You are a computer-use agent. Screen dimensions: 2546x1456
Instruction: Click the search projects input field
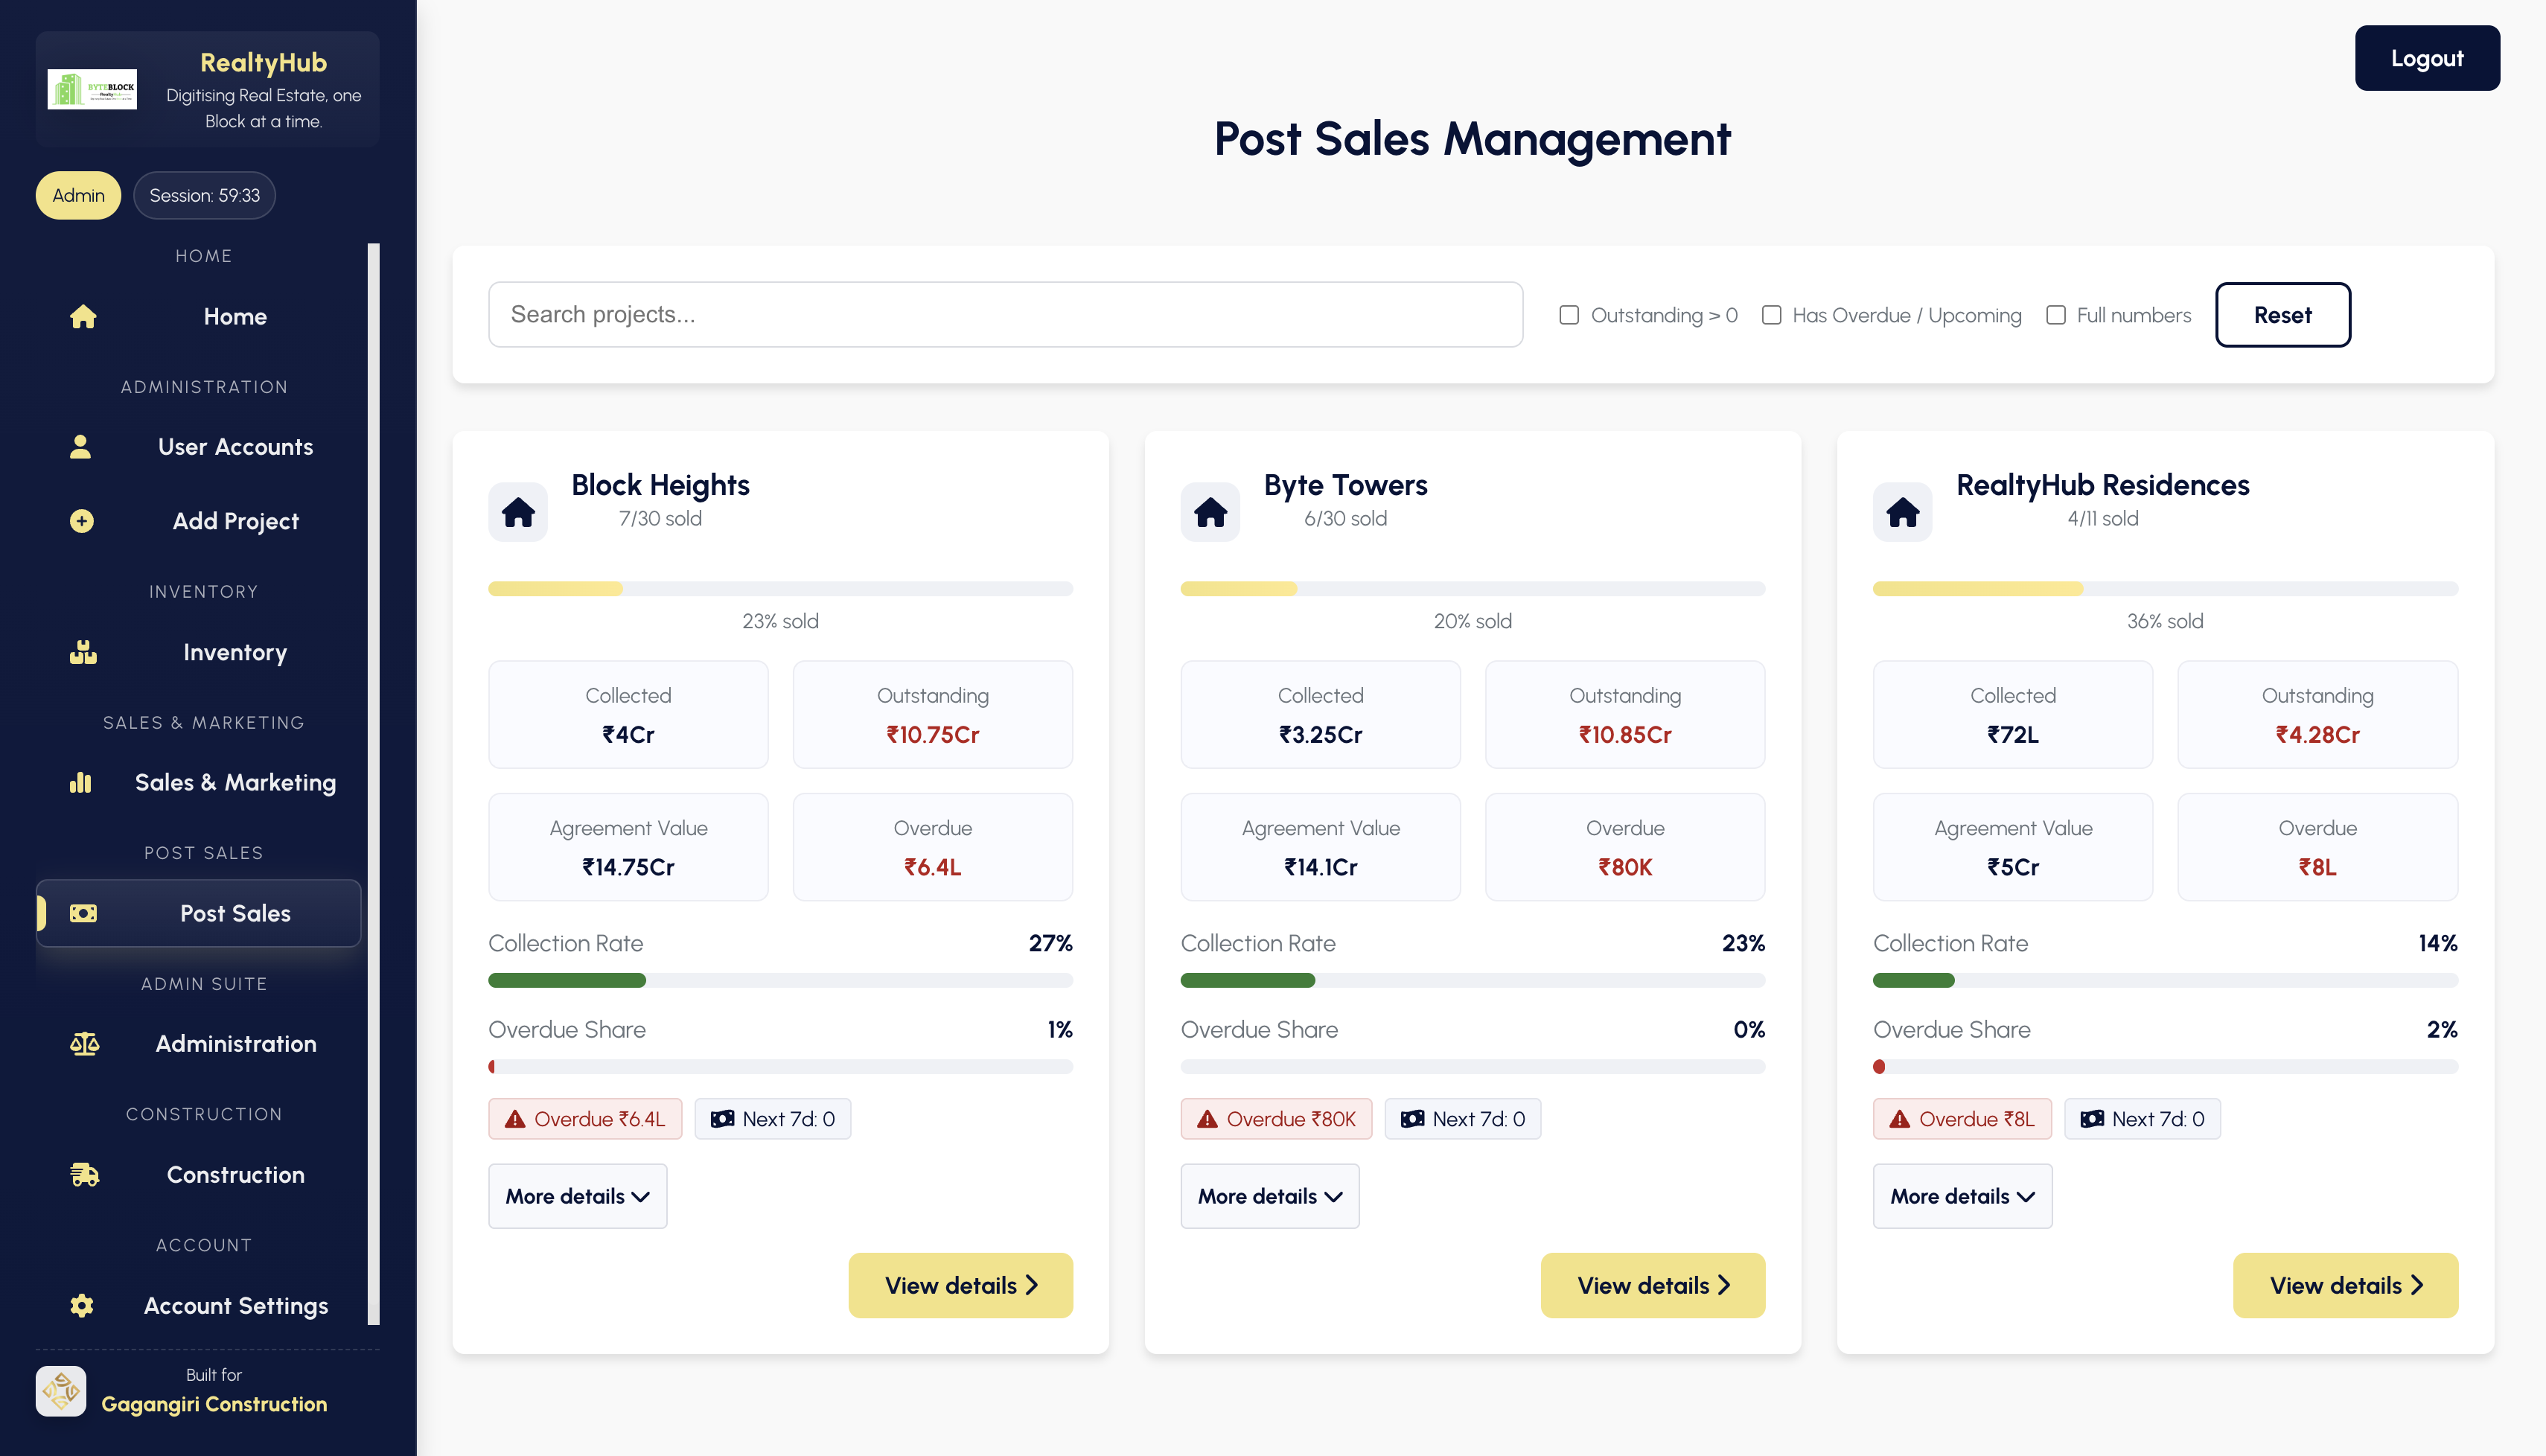click(x=1004, y=314)
